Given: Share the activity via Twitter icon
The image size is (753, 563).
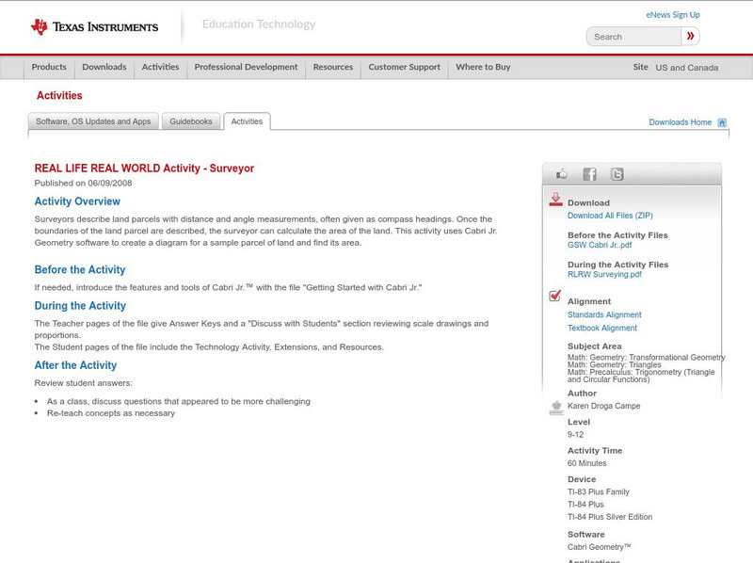Looking at the screenshot, I should click(x=617, y=174).
